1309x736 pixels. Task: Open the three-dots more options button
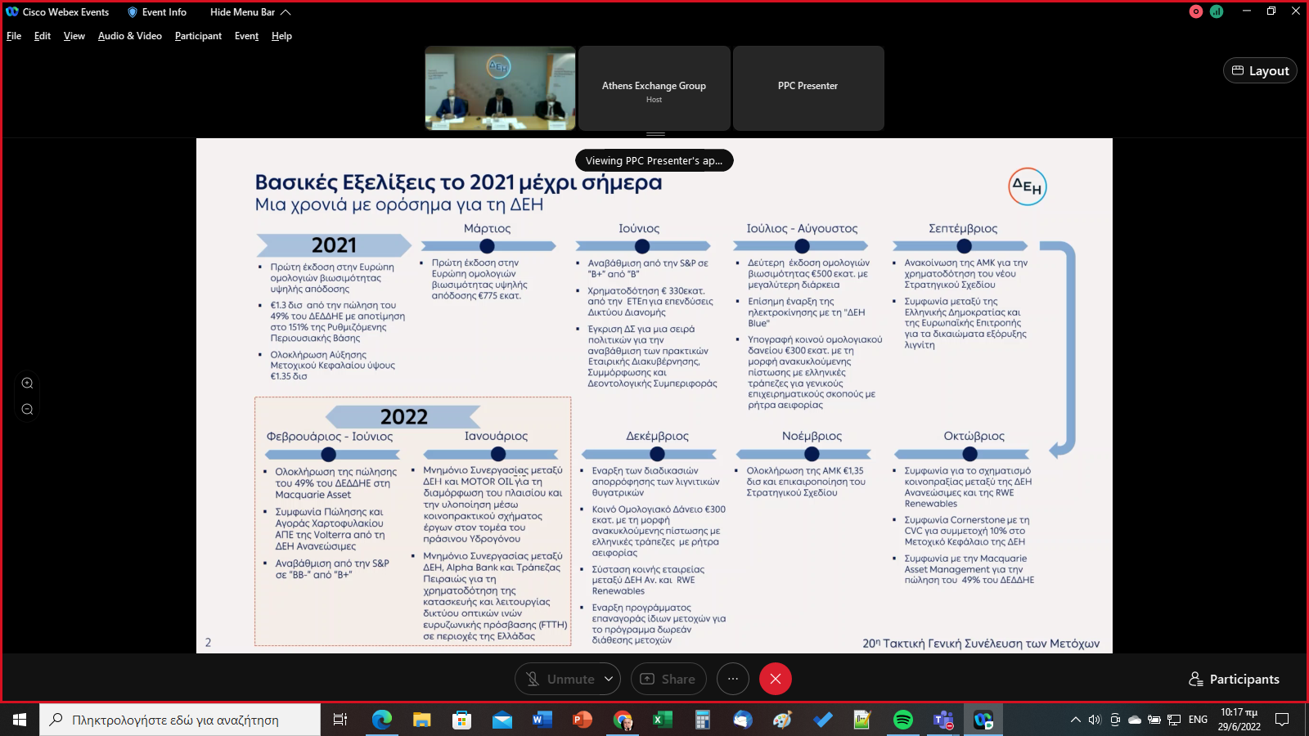pos(733,679)
